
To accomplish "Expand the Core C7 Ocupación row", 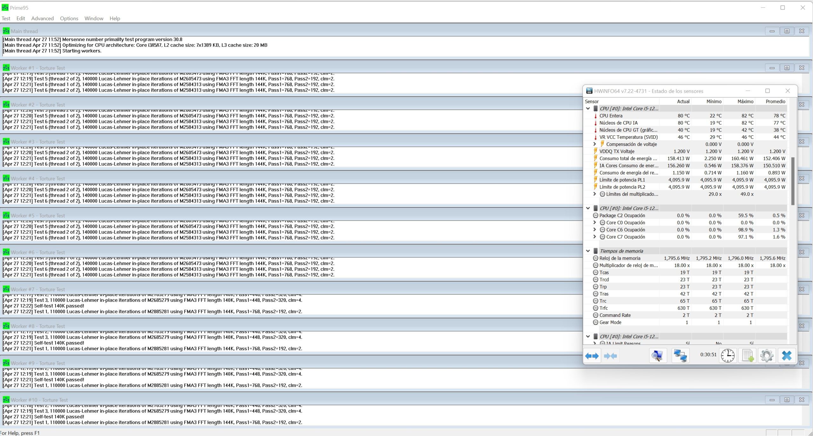I will (595, 237).
